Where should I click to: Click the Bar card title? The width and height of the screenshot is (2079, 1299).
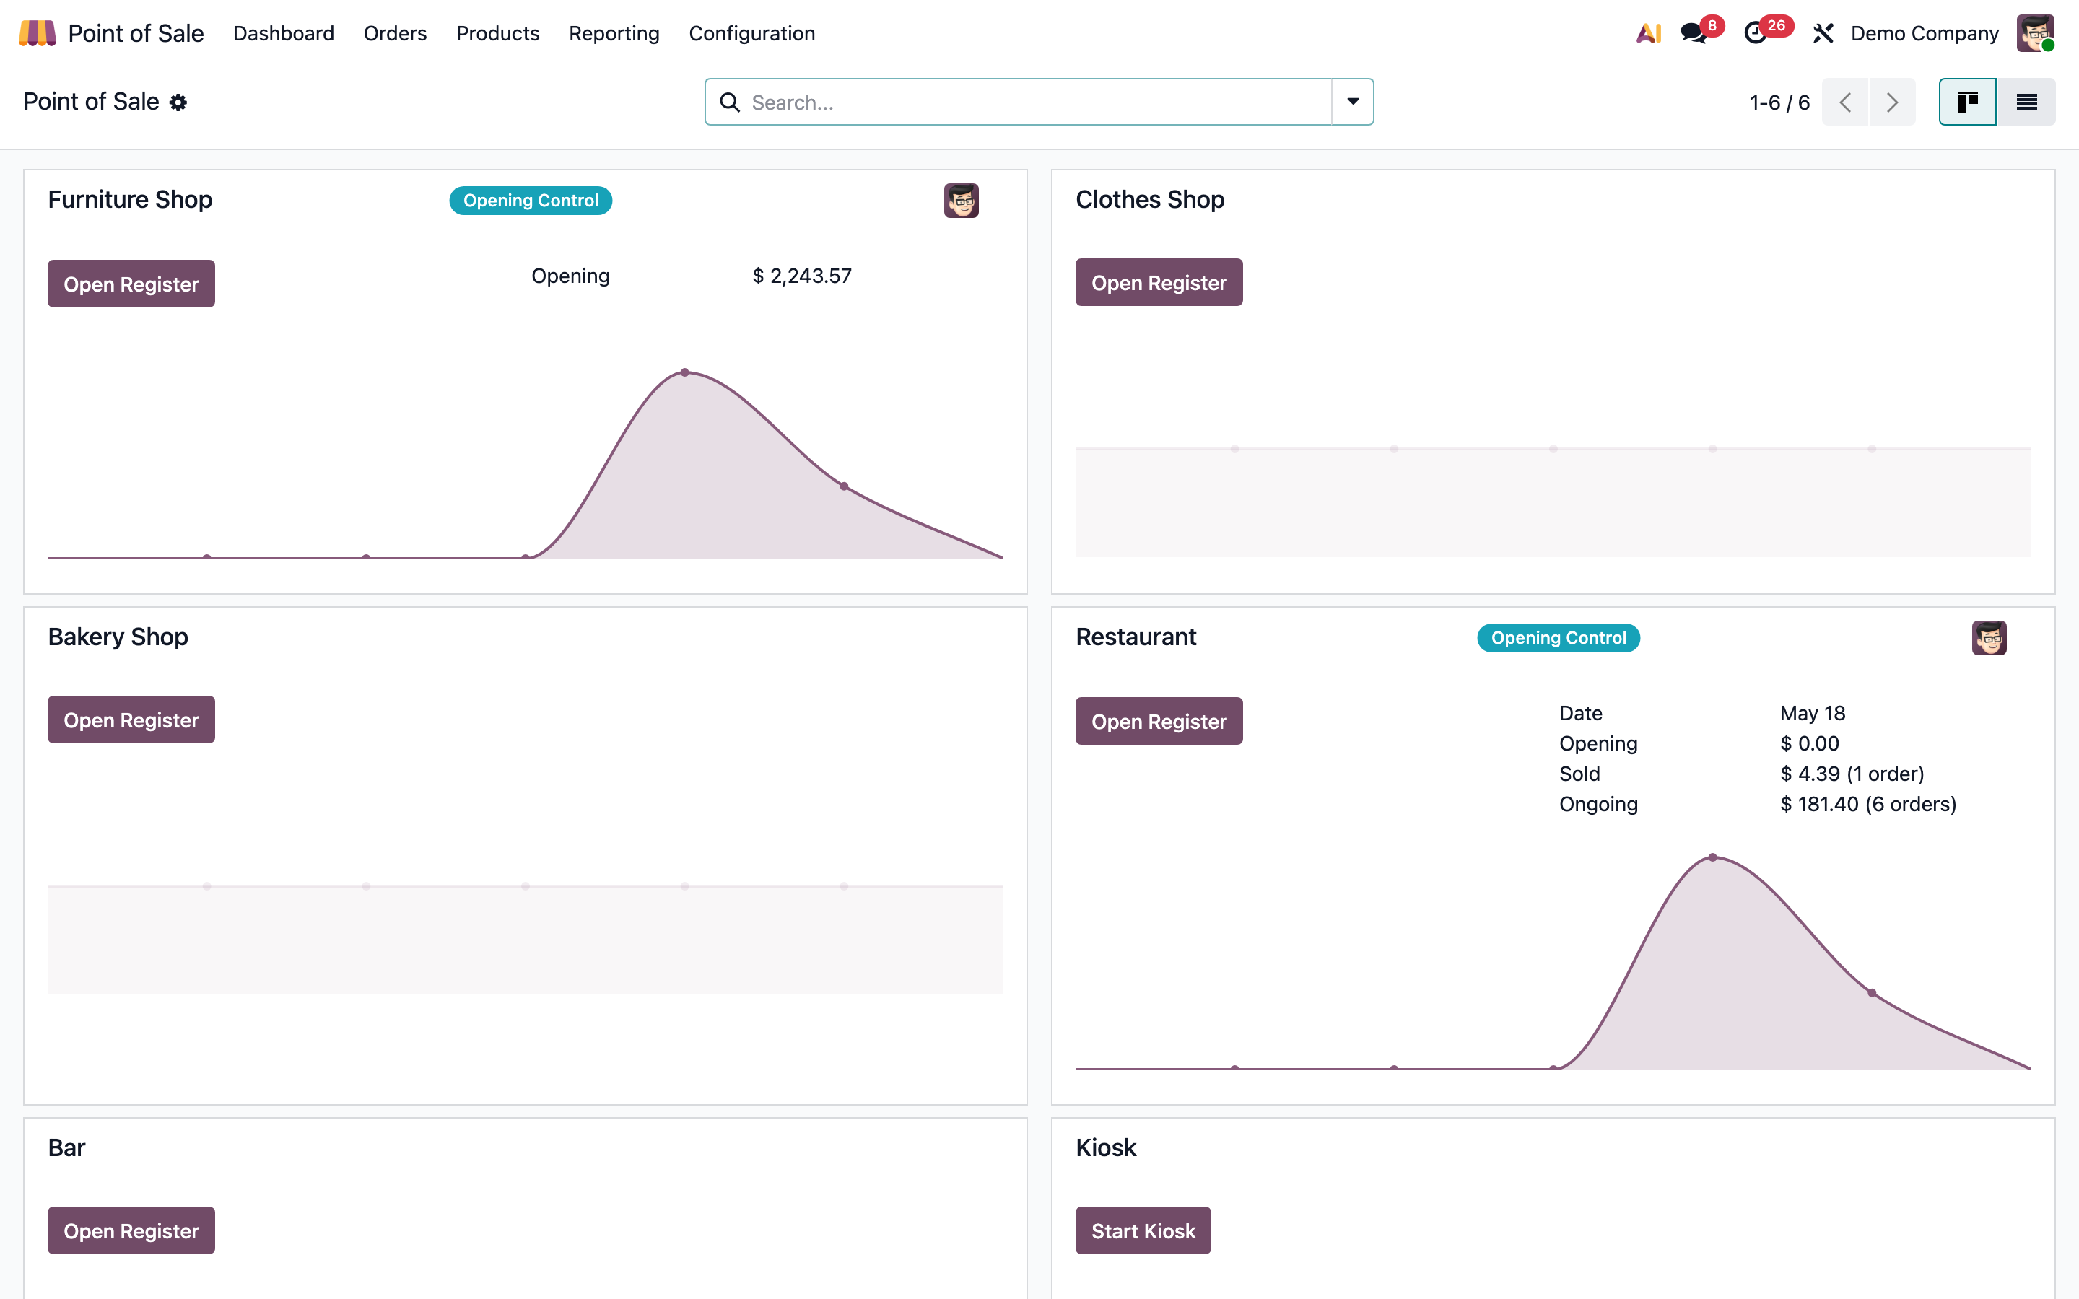point(66,1147)
